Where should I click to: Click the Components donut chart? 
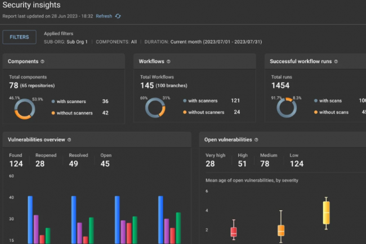[x=23, y=108]
